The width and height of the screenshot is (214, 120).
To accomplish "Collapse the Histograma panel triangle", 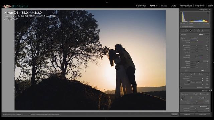I will (209, 10).
